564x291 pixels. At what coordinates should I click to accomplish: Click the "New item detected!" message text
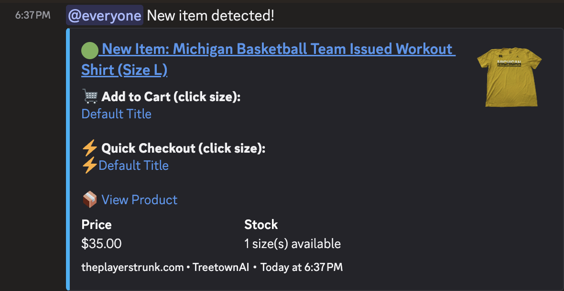(211, 16)
